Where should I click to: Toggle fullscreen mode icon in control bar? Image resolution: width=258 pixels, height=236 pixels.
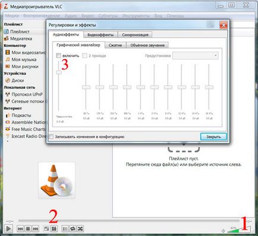[46, 229]
